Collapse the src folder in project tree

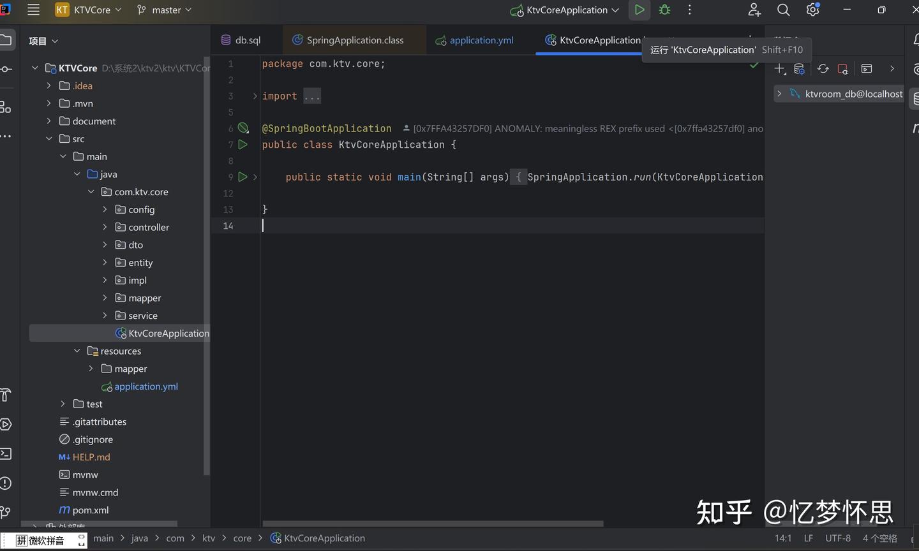49,138
